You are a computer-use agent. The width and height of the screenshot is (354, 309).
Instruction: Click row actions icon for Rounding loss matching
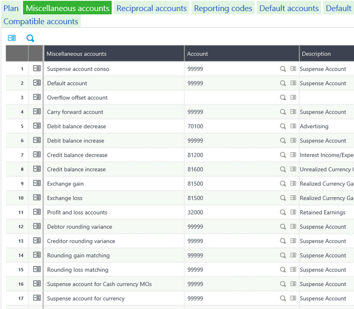click(x=37, y=270)
